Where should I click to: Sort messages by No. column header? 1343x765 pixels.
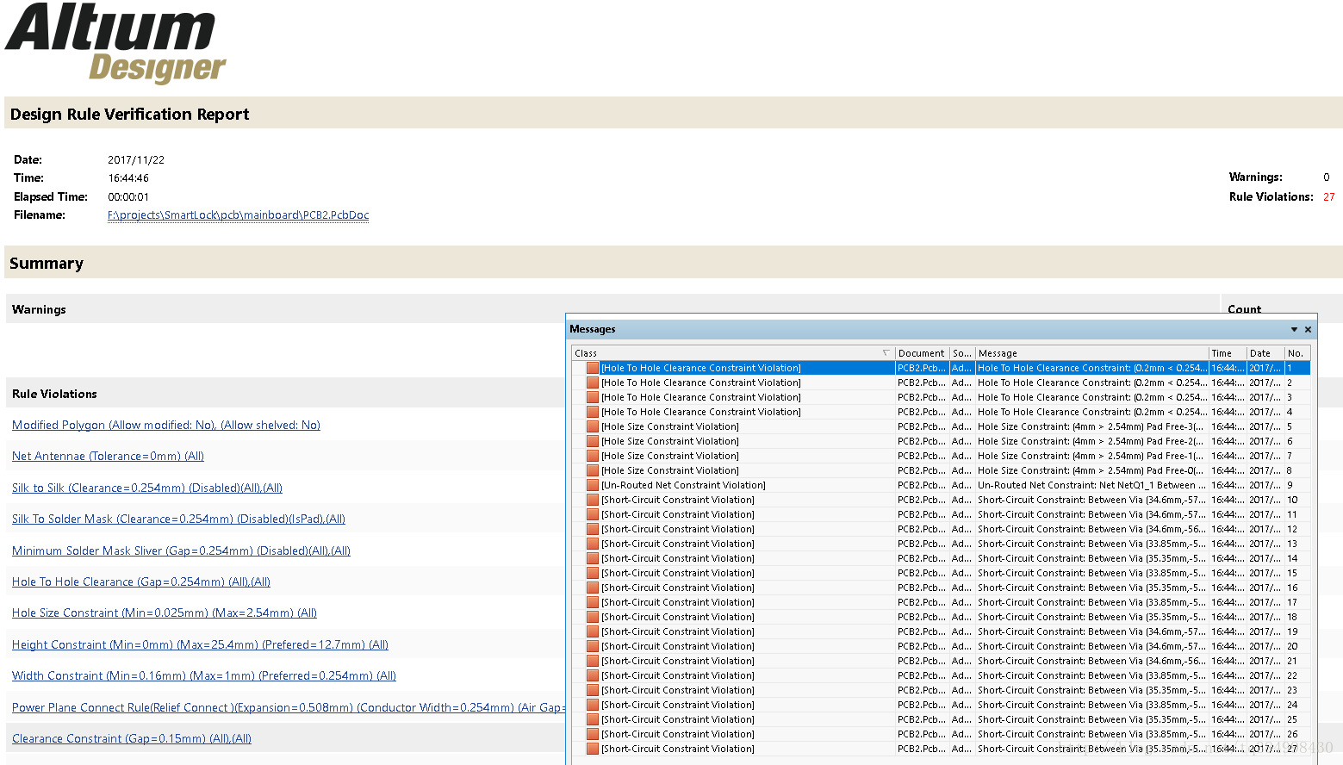click(1297, 353)
